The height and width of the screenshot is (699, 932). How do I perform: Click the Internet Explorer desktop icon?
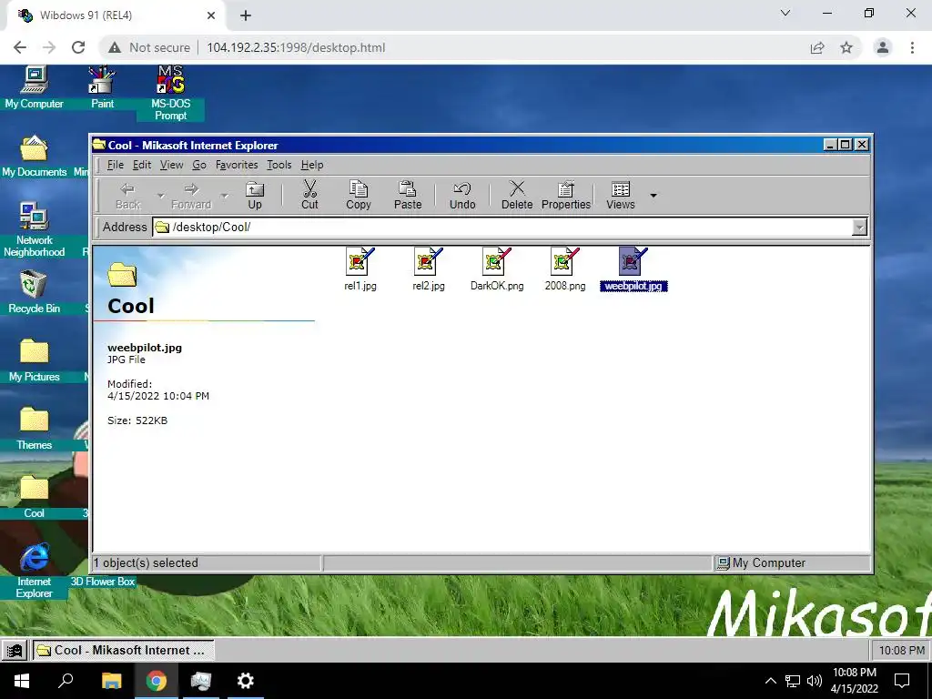[x=34, y=571]
